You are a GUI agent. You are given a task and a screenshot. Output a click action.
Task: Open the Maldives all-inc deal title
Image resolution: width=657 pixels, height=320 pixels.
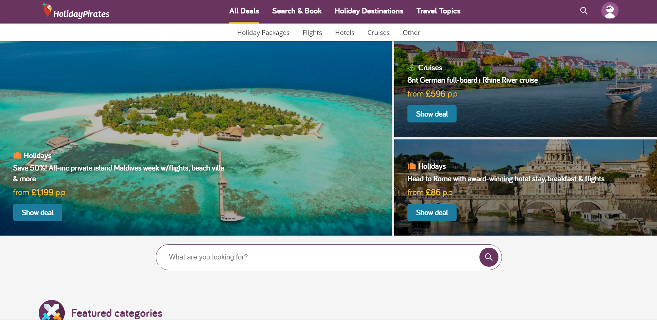119,173
